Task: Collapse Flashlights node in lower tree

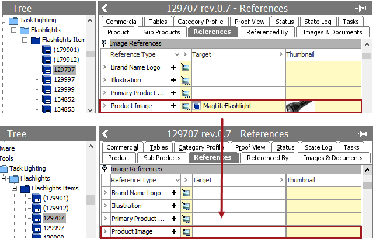Action: [x=4, y=179]
